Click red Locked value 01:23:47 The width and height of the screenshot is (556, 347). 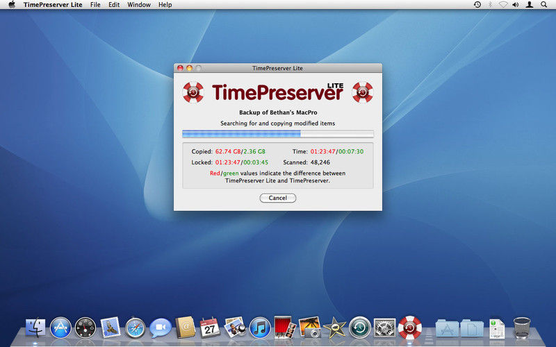pyautogui.click(x=228, y=162)
